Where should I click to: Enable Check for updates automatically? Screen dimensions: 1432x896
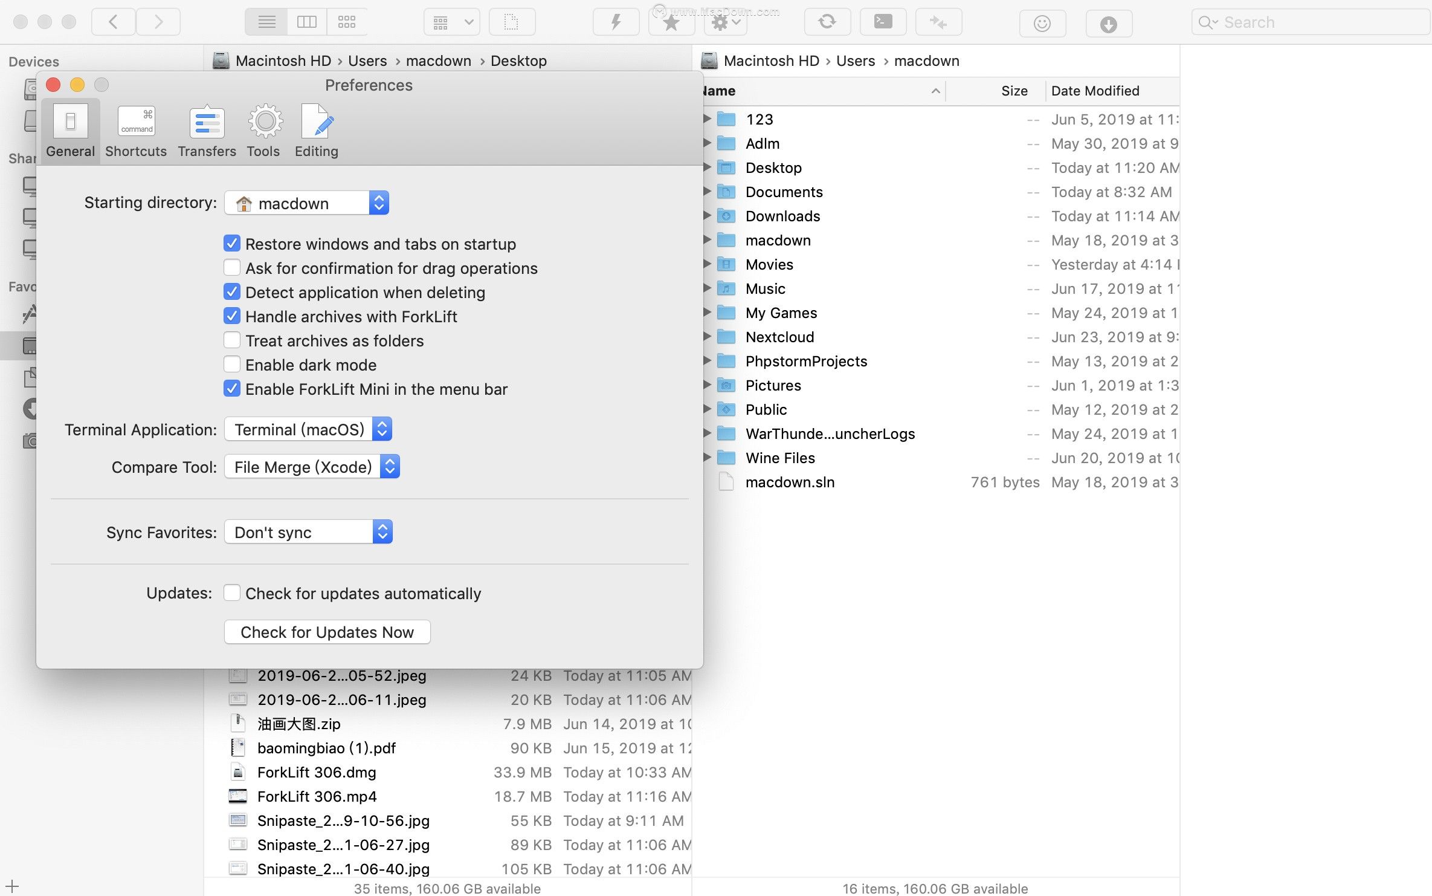tap(232, 593)
